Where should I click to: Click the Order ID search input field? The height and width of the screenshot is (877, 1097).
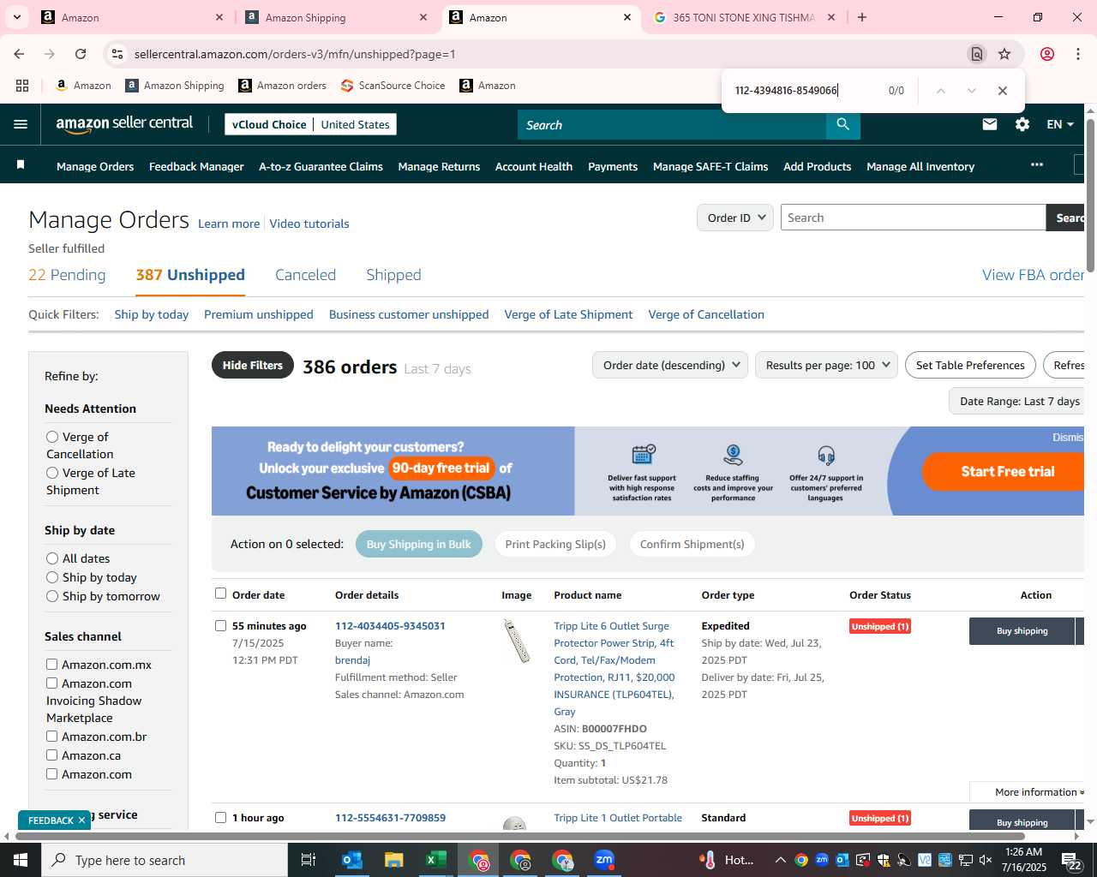point(913,218)
